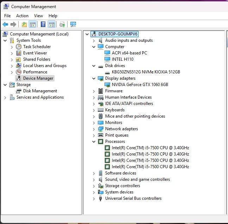Image resolution: width=228 pixels, height=224 pixels.
Task: Expand the Shared Folders node
Action: [x=12, y=59]
